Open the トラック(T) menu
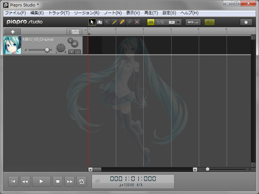Screen dimensions: 259x194 [59, 13]
